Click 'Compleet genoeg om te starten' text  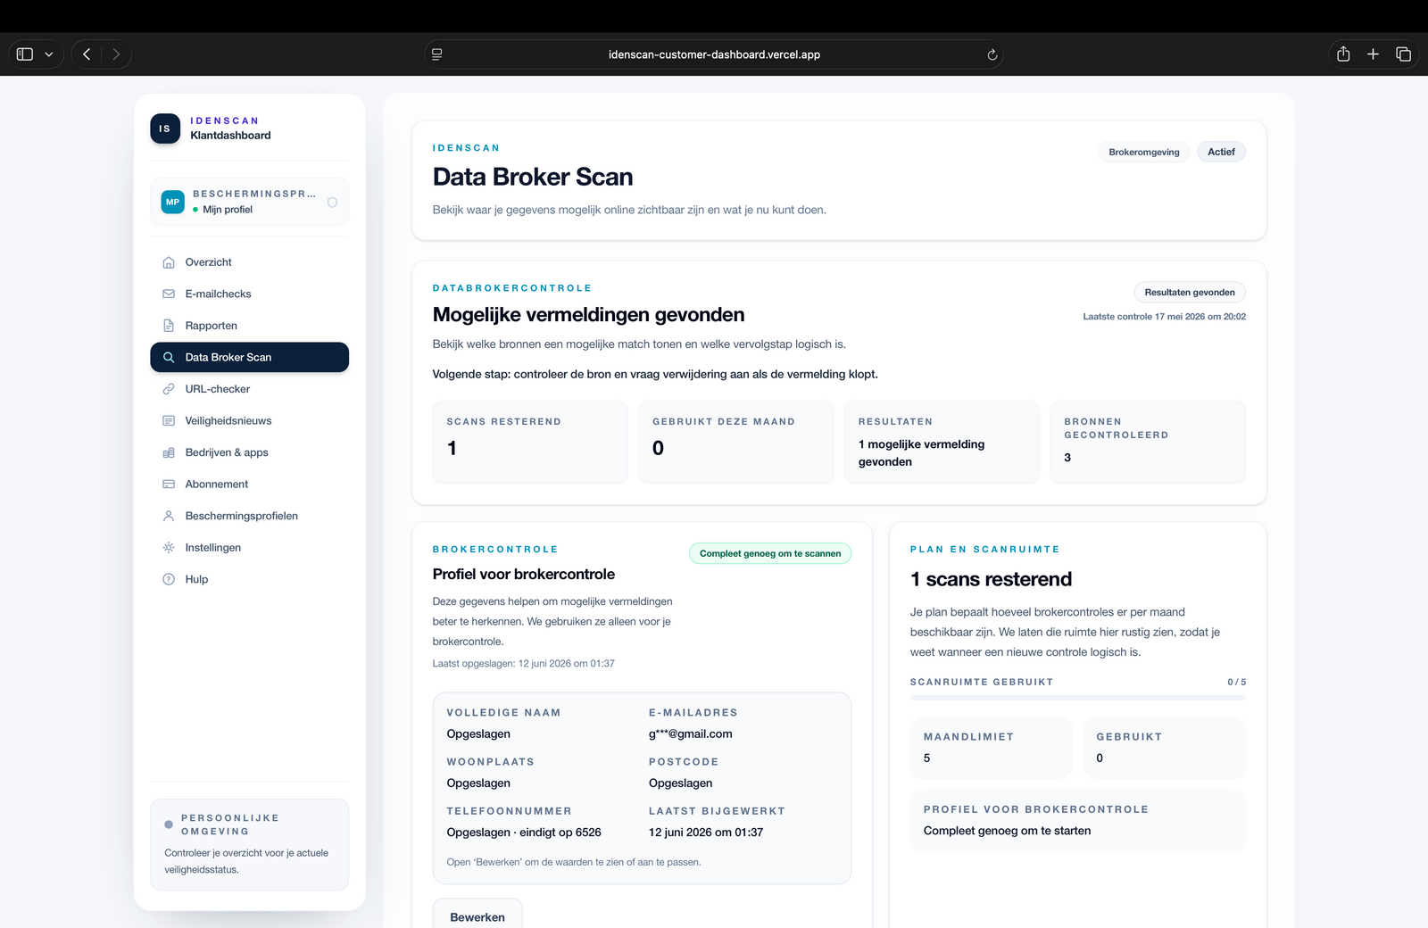coord(1007,831)
